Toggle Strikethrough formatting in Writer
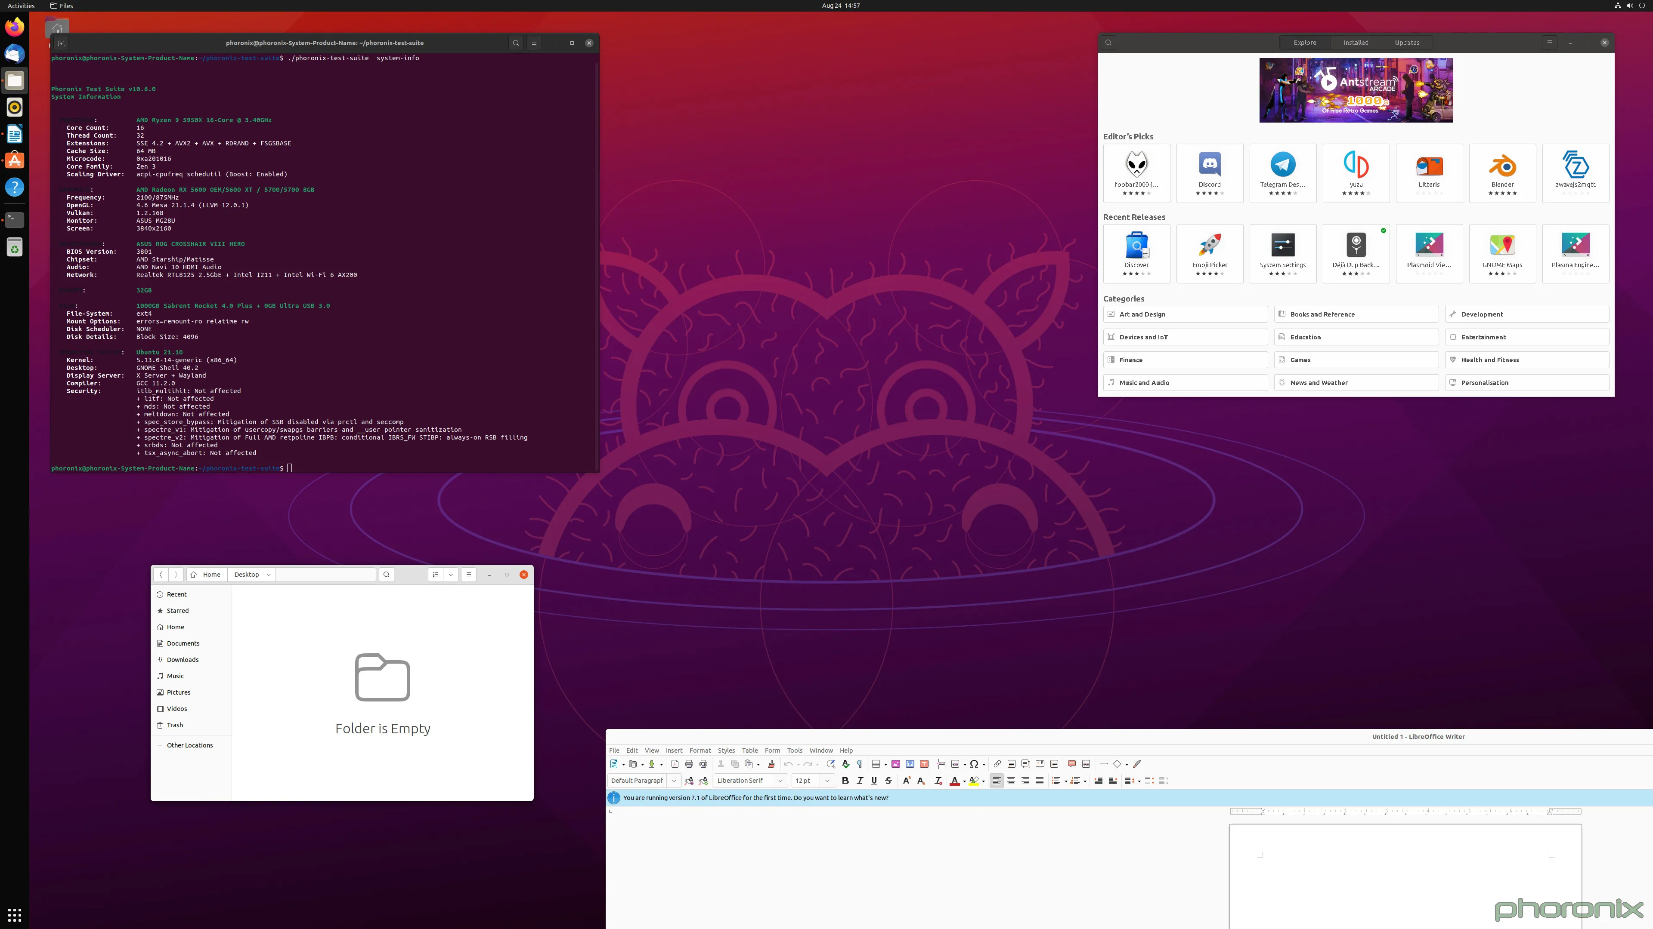1653x929 pixels. (x=888, y=780)
